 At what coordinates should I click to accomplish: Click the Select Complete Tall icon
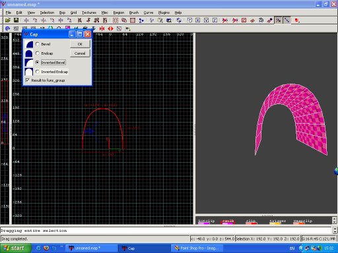click(80, 20)
